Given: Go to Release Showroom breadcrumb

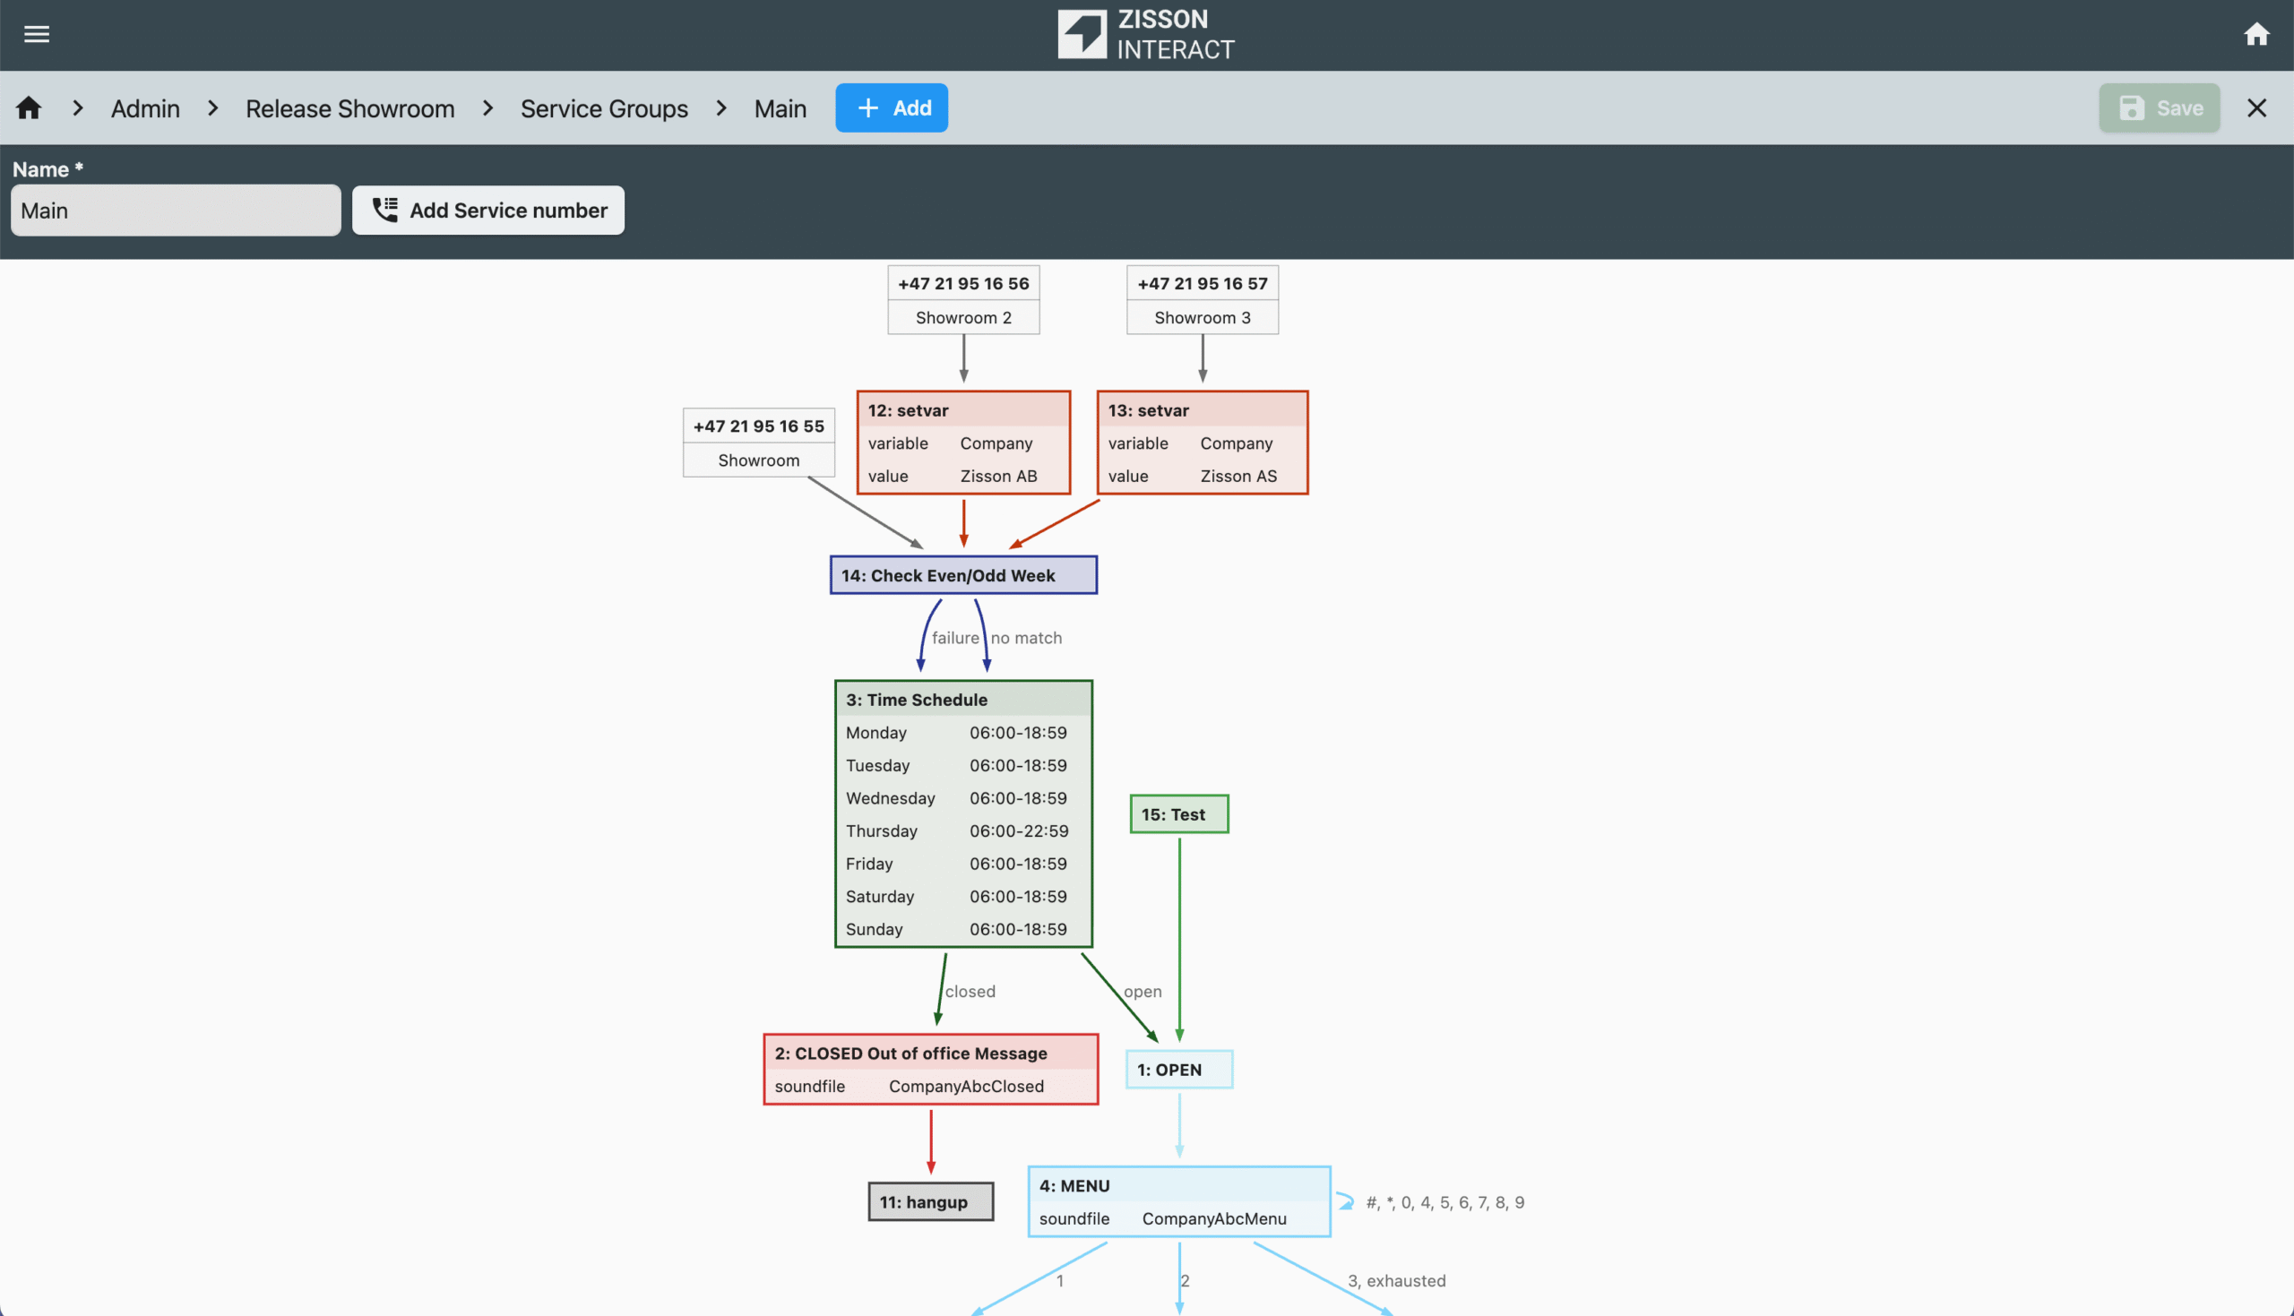Looking at the screenshot, I should click(x=349, y=108).
